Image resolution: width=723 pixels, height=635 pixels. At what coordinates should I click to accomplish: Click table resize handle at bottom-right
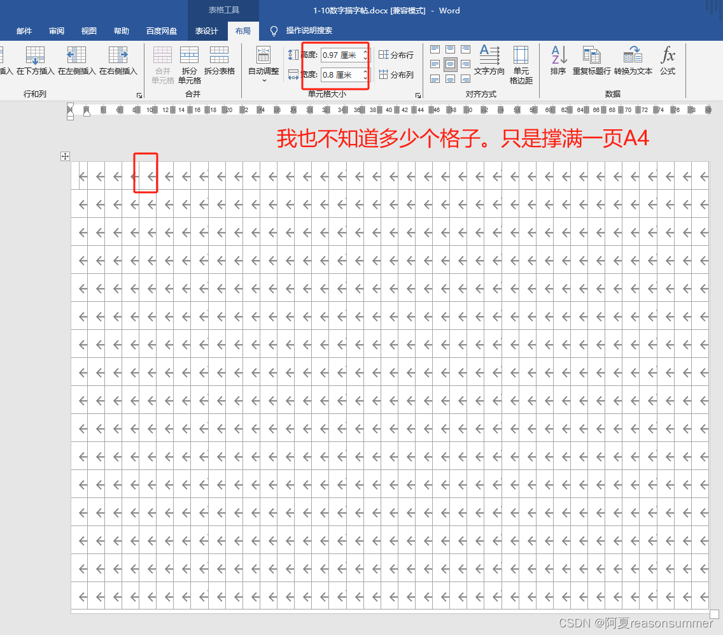(x=714, y=614)
